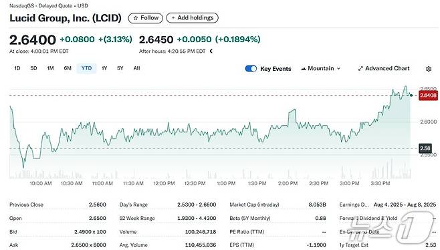Image resolution: width=440 pixels, height=250 pixels.
Task: Click the 3:30 PM time axis label
Action: coord(380,183)
